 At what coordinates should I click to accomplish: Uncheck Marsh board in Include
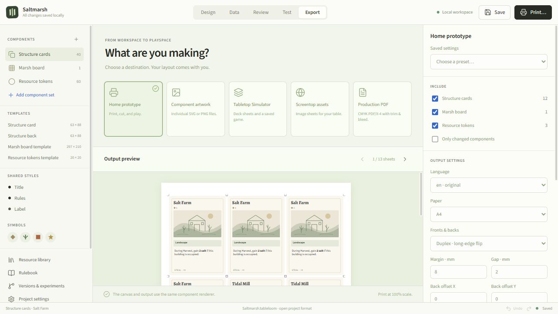point(435,112)
